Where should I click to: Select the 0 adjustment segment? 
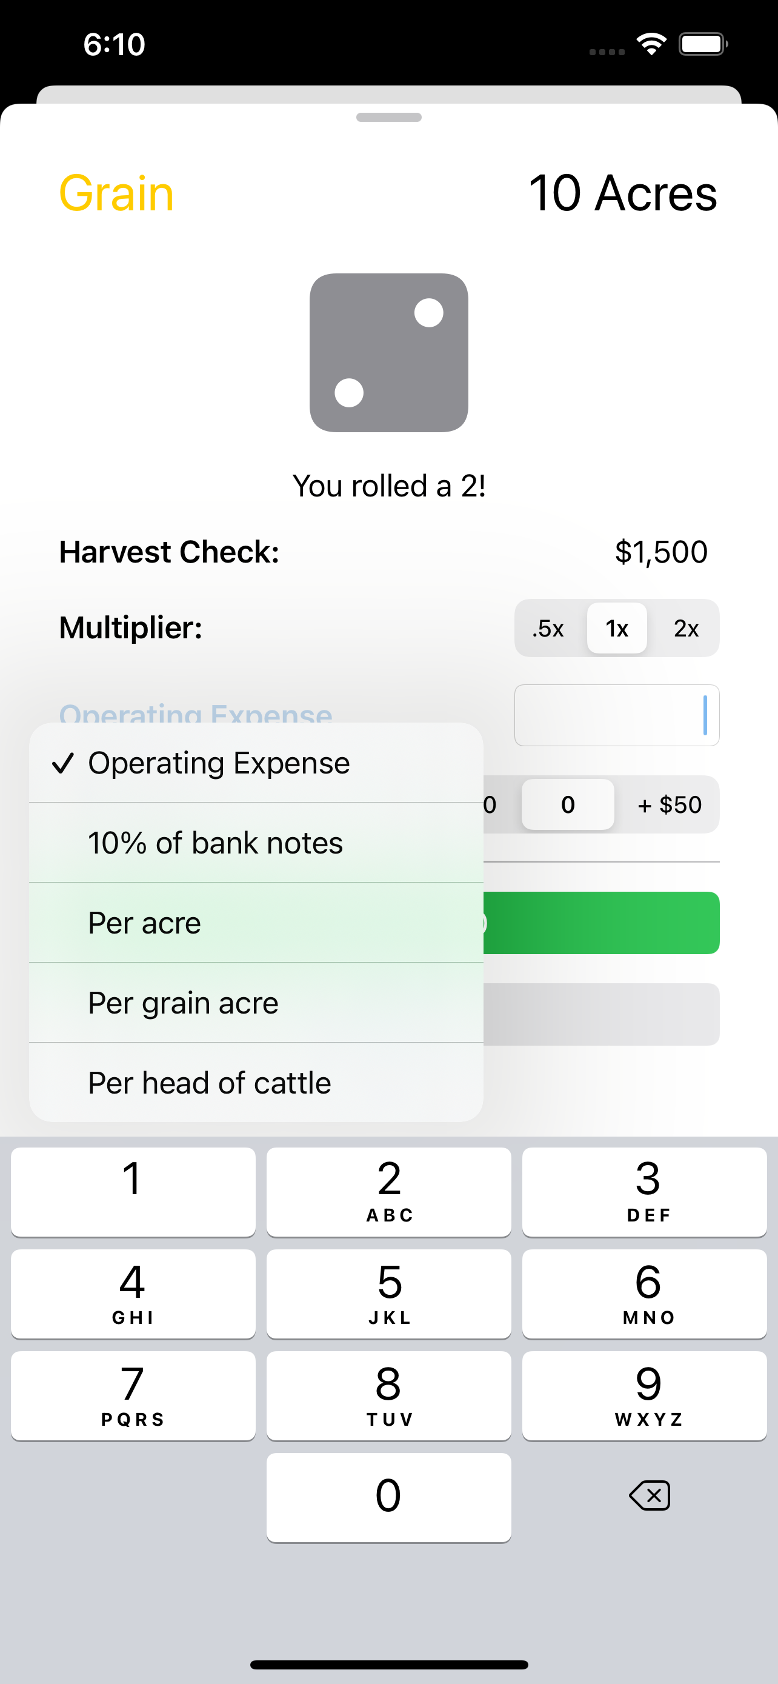[x=568, y=804]
